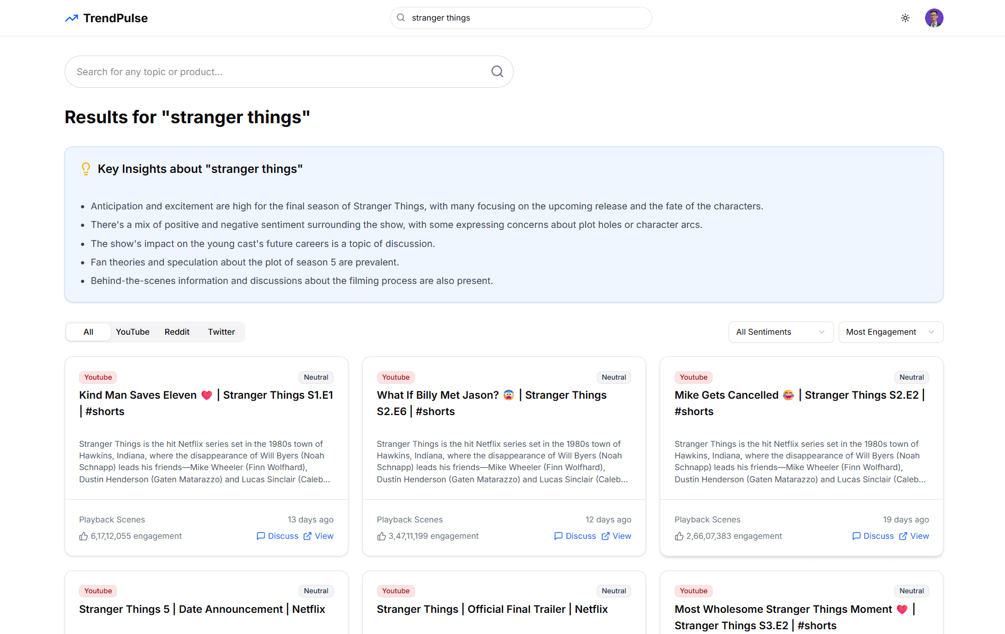
Task: Click the header search magnifier icon
Action: [401, 18]
